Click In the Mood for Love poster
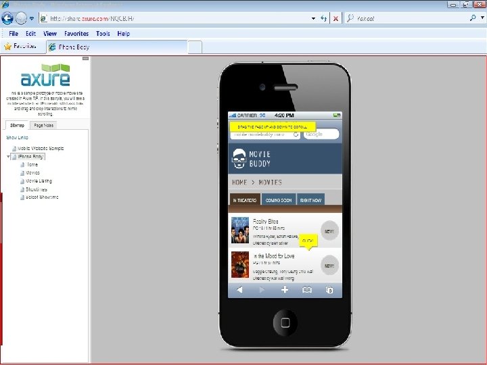487x365 pixels. coord(240,264)
